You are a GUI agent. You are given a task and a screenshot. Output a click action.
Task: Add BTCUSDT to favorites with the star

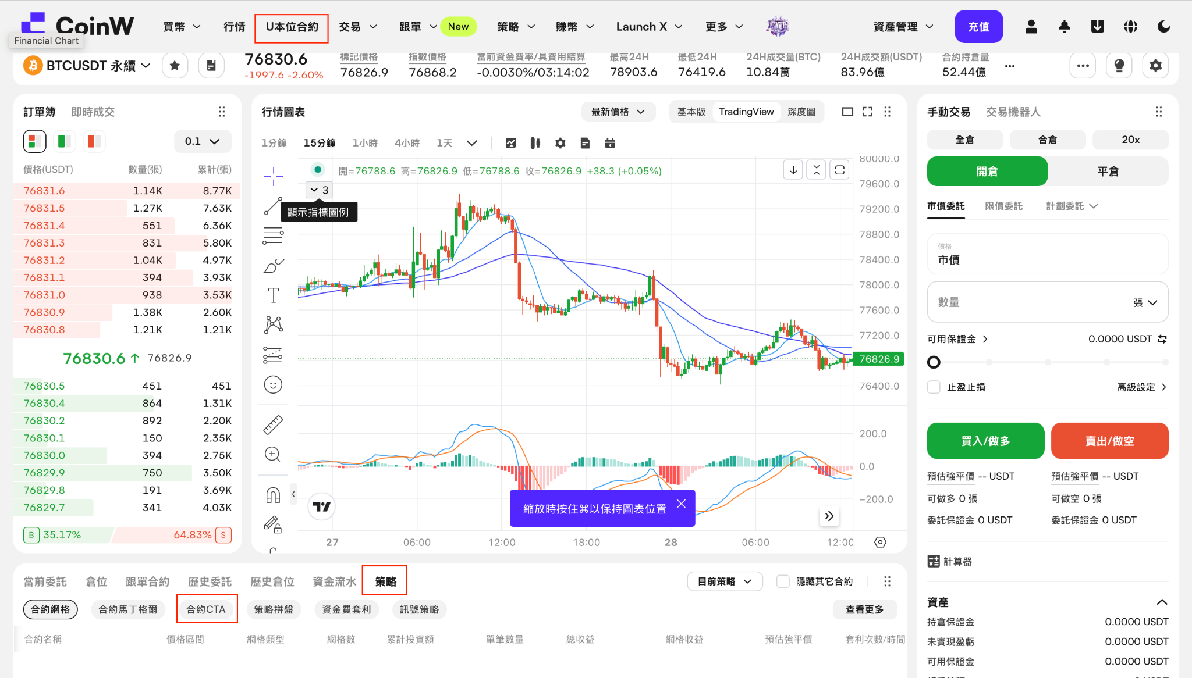point(175,66)
